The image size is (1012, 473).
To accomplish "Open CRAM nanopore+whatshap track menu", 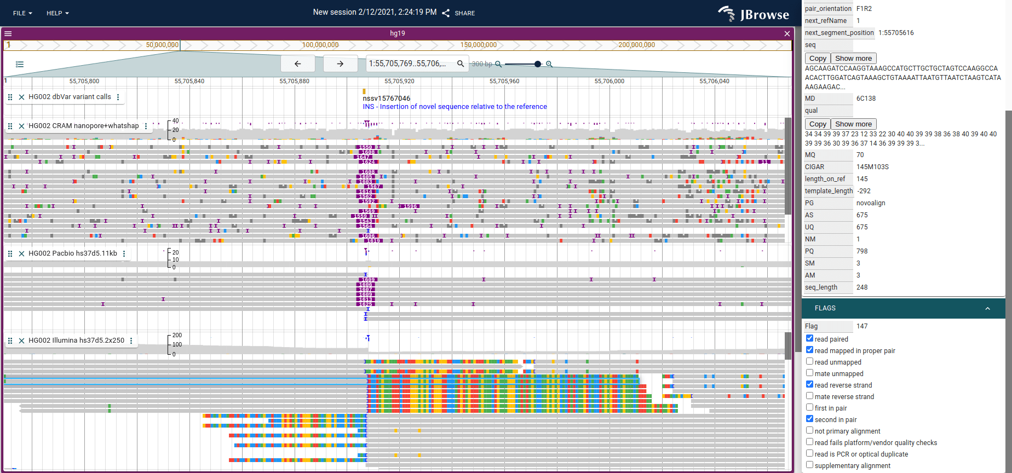I will click(x=146, y=126).
